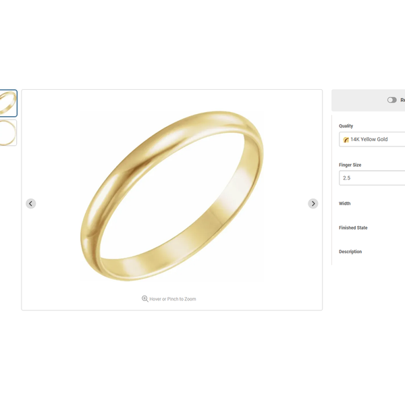
Task: Click the divider line beside product options
Action: coord(332,190)
